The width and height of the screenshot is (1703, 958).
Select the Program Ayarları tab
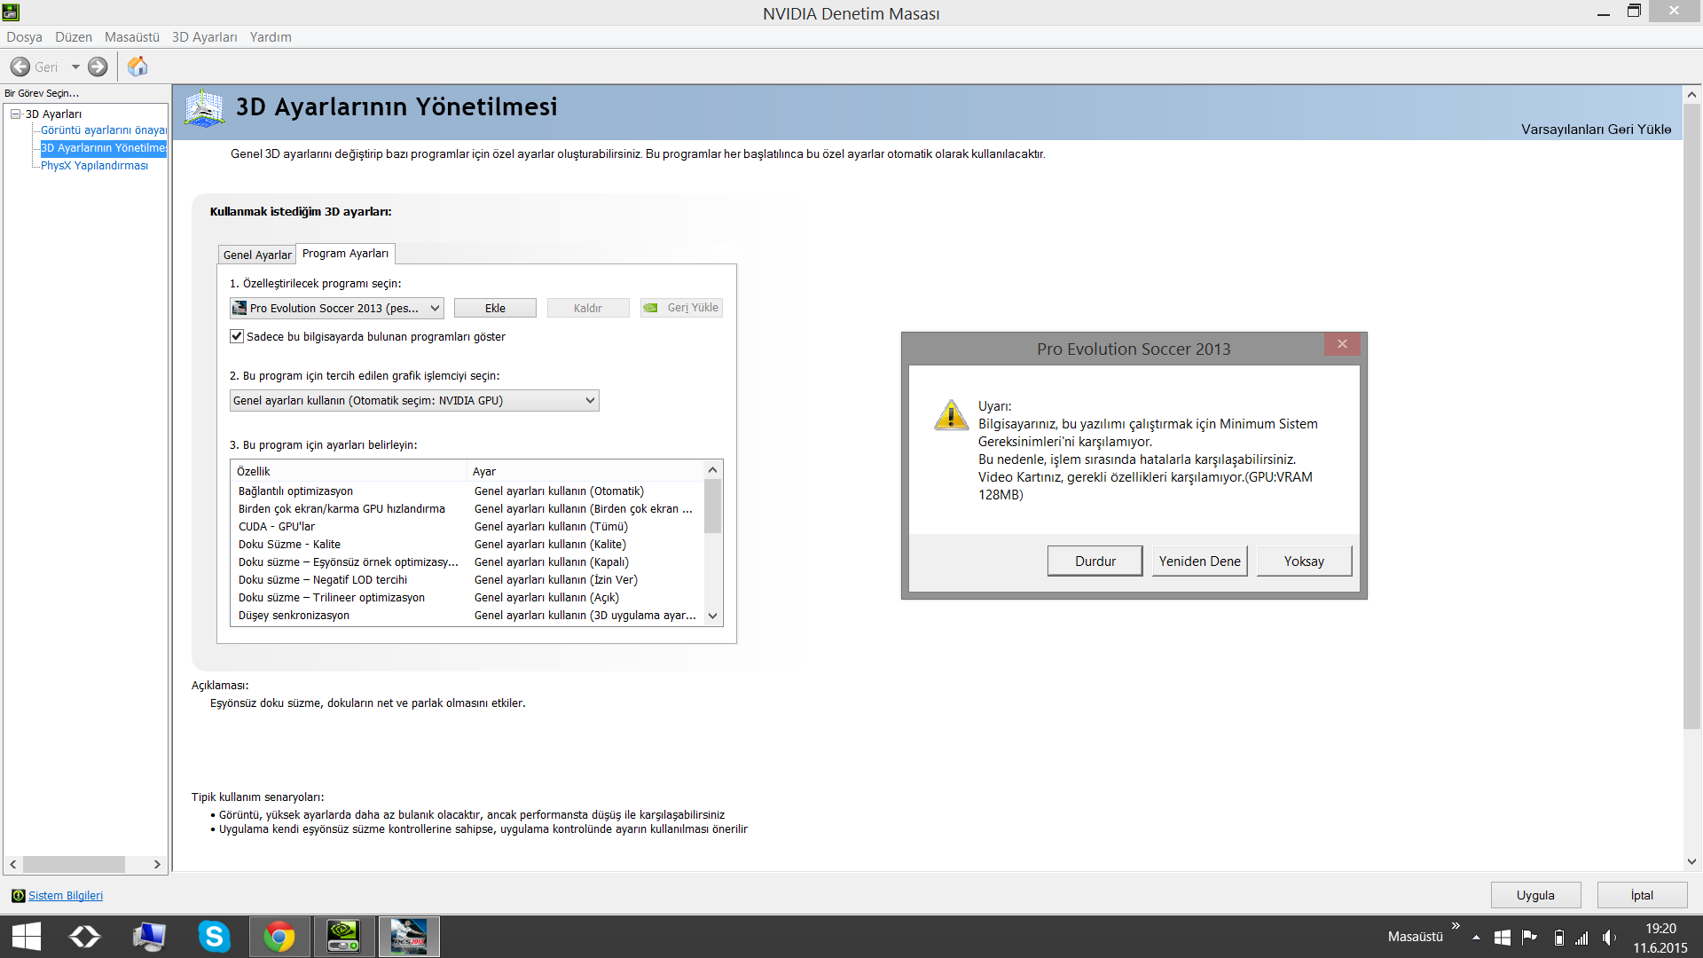(346, 254)
